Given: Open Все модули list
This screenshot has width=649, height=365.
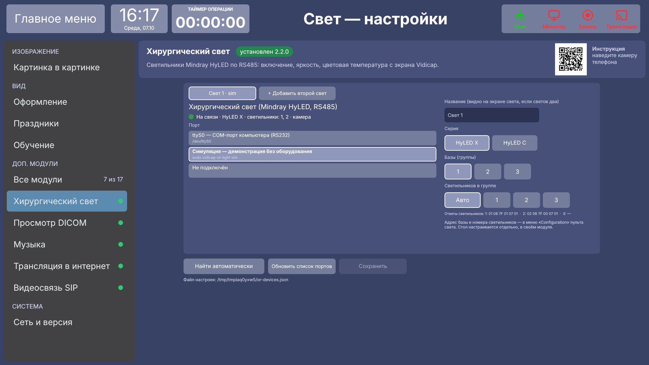Looking at the screenshot, I should 67,179.
